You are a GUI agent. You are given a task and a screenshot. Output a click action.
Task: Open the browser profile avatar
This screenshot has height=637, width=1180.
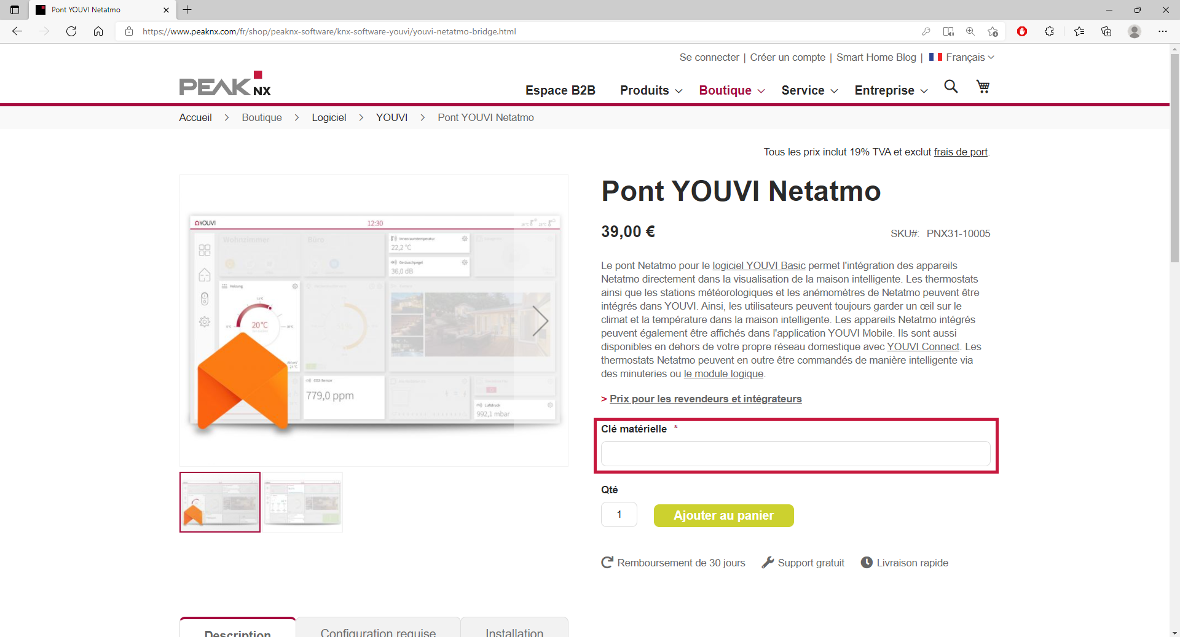coord(1135,31)
